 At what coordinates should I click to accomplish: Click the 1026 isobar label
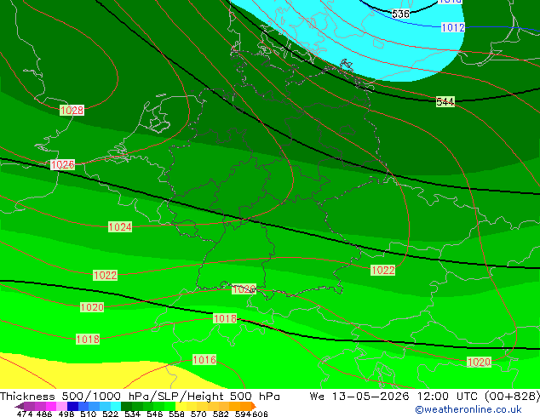[x=63, y=165]
